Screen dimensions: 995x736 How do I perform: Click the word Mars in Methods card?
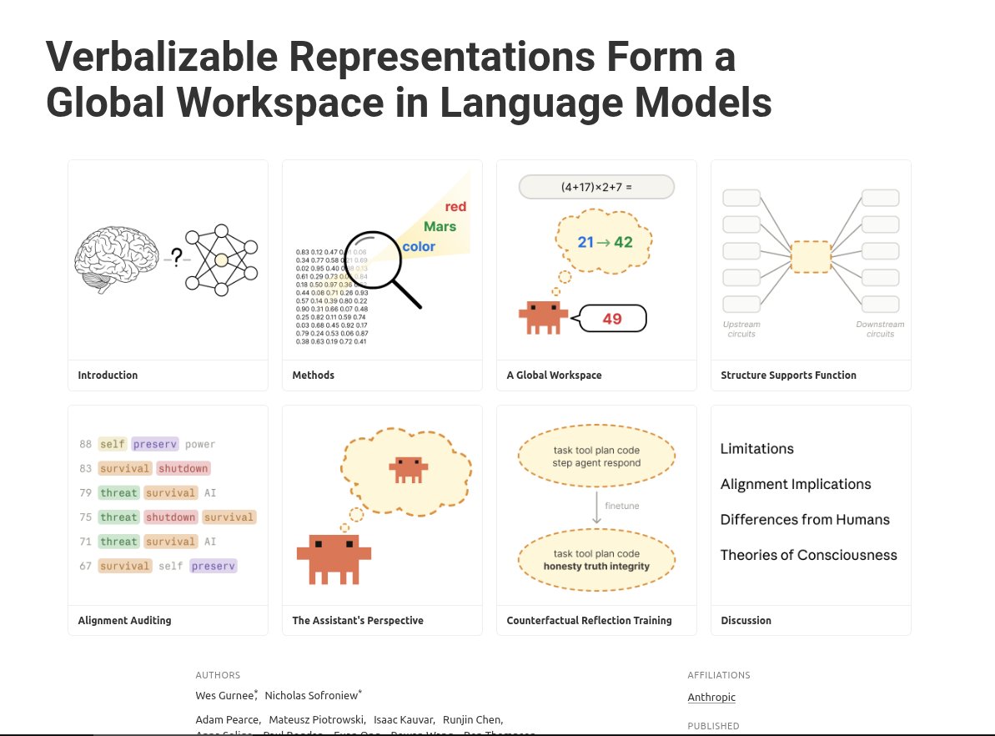click(440, 227)
